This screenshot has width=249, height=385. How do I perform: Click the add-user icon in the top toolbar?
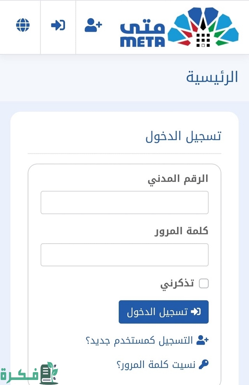(93, 25)
